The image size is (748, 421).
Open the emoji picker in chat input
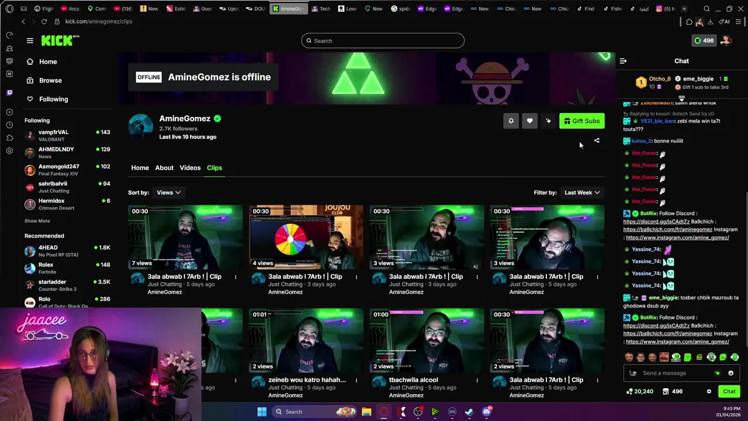pos(730,373)
